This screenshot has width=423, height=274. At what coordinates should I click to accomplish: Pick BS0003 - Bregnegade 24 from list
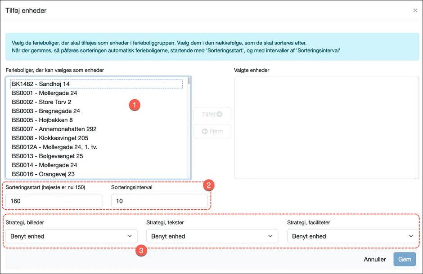tap(45, 111)
